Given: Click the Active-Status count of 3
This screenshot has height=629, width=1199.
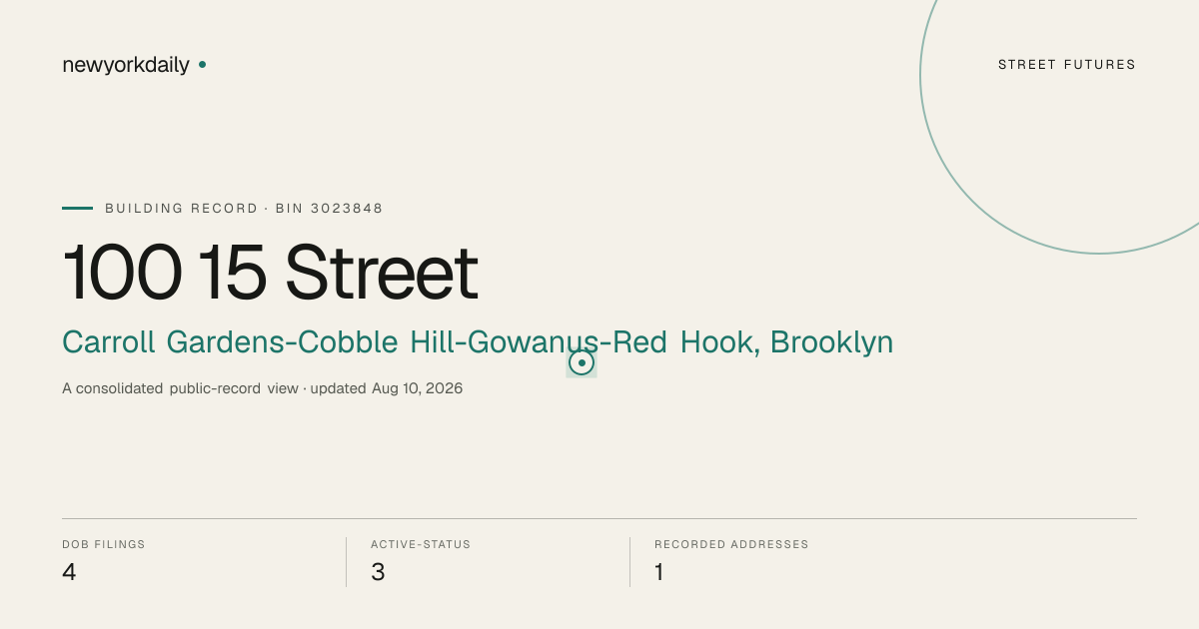Looking at the screenshot, I should click(x=378, y=572).
